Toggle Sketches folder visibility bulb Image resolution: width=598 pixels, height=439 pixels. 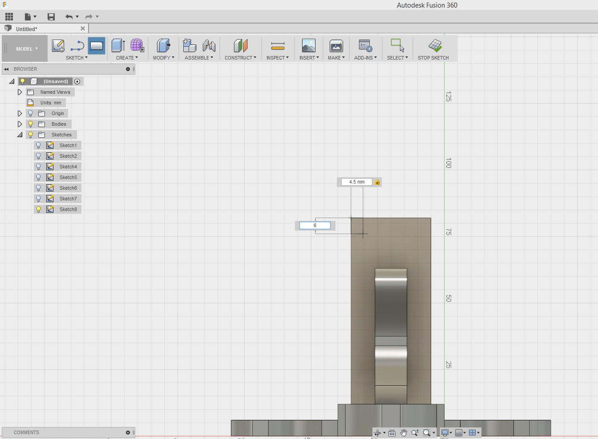30,135
